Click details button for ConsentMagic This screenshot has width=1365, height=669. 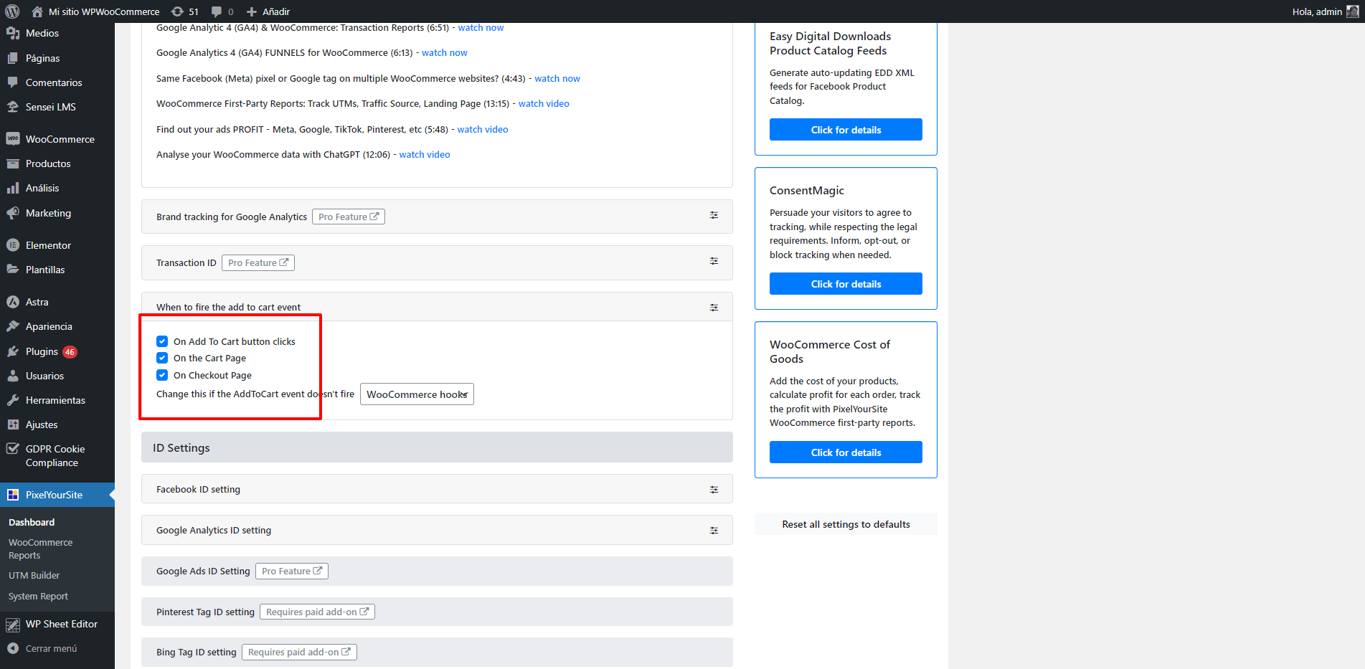coord(846,284)
